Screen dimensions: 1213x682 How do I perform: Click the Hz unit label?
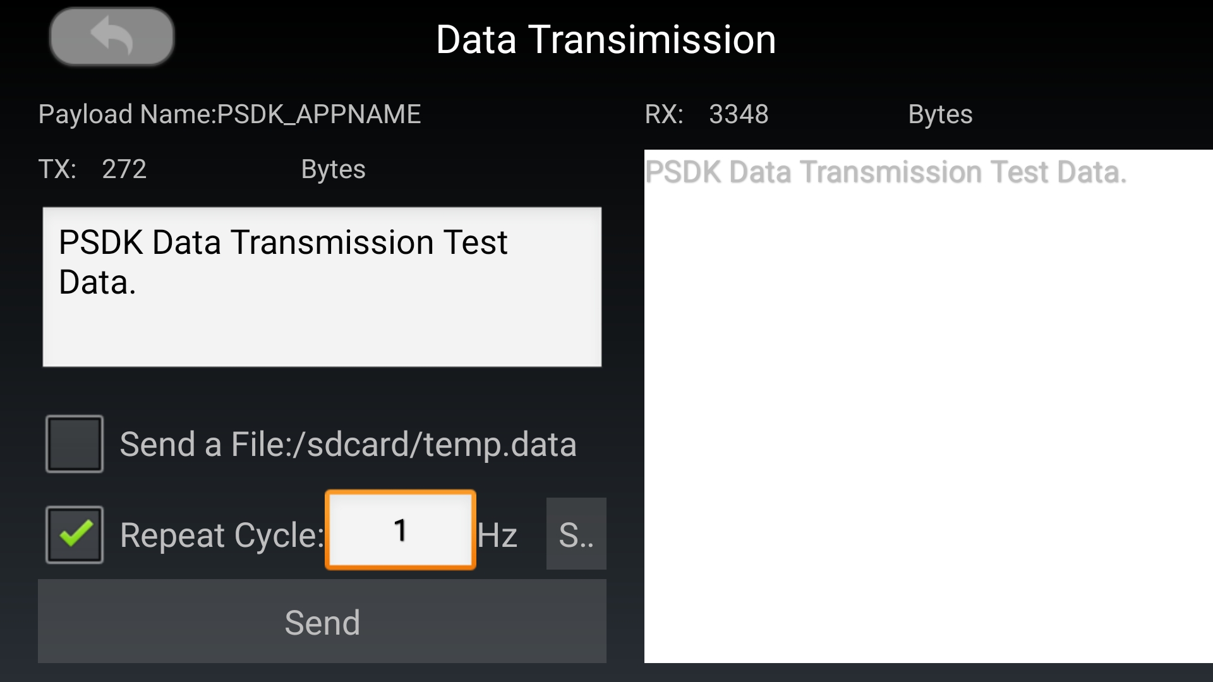499,534
